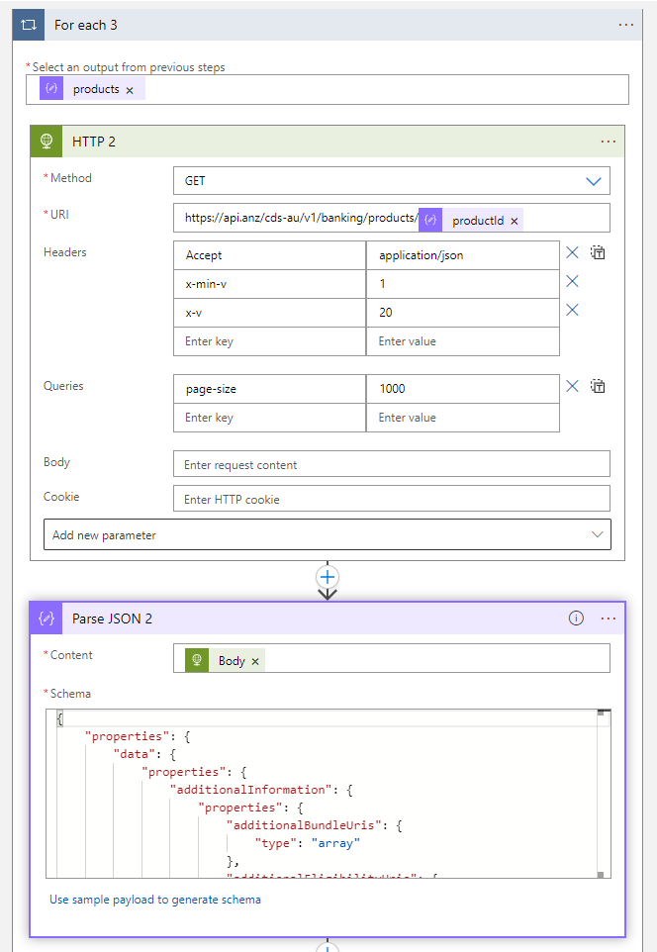
Task: Click "additionalBundleUris" in the schema
Action: 304,825
